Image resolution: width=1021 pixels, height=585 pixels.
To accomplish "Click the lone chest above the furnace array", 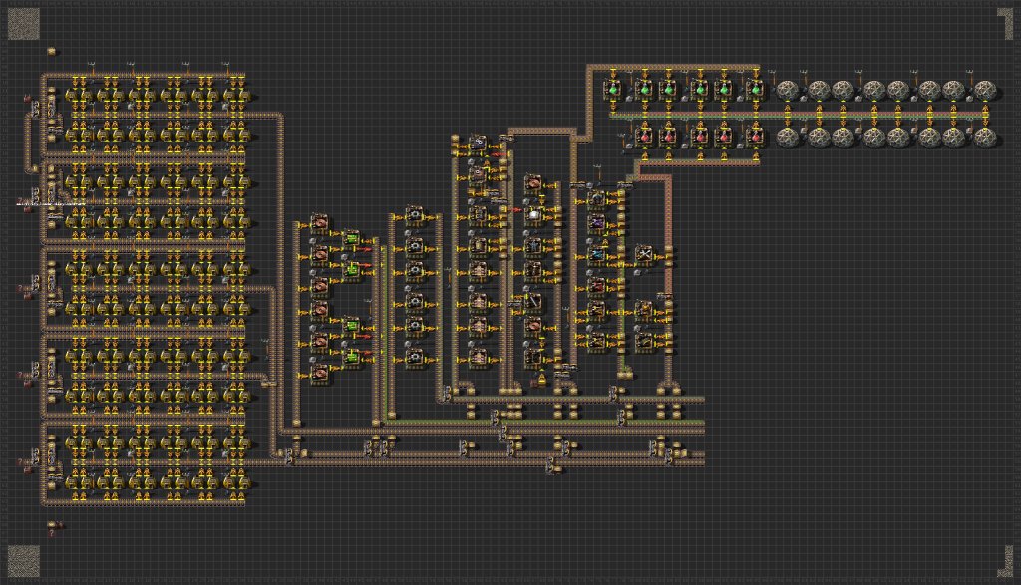I will 52,51.
